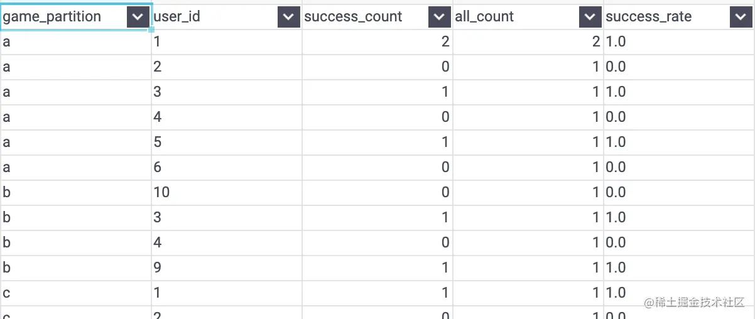The image size is (755, 319).
Task: Select first game_partition c cell
Action: (75, 293)
